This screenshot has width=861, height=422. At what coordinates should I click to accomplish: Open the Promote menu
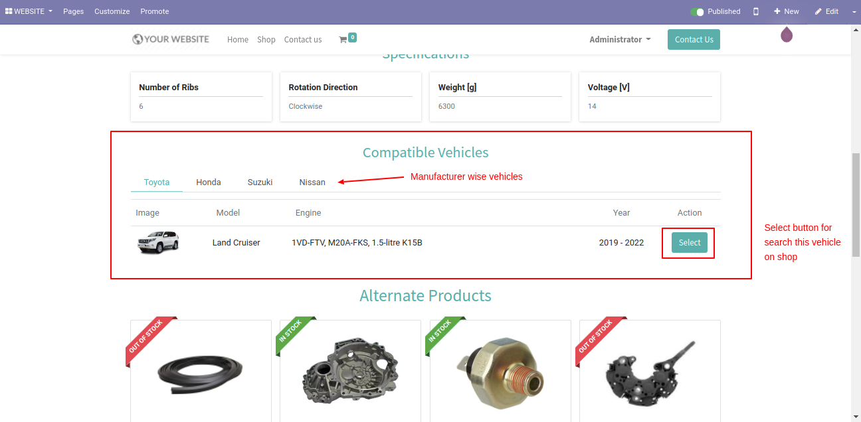(x=155, y=11)
